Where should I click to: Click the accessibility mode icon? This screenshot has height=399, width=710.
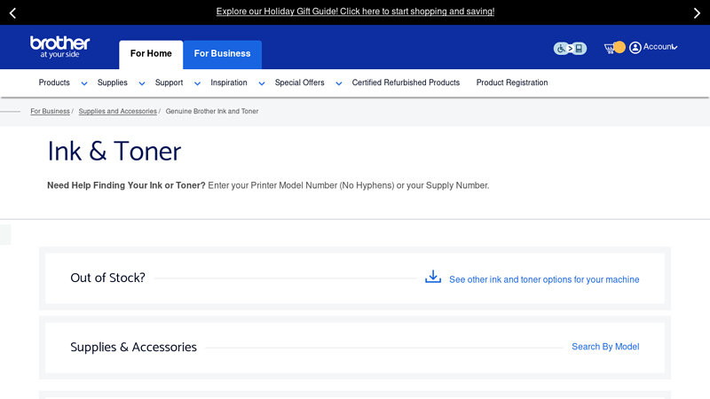(x=570, y=49)
